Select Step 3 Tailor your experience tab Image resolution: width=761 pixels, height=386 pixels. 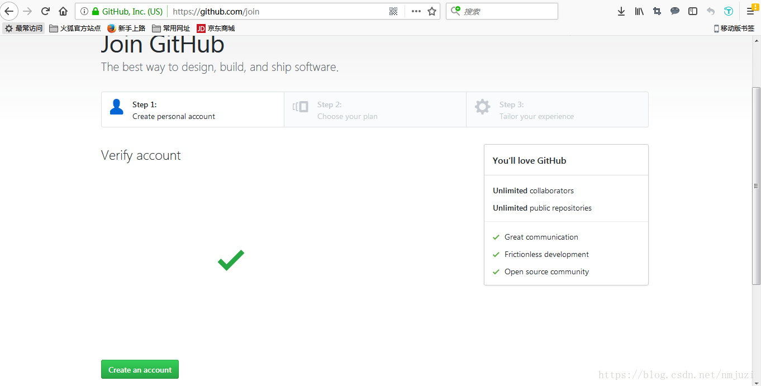pos(557,109)
